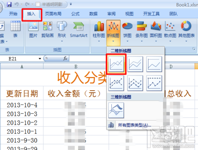Click the Redo arrow icon

[x=27, y=4]
